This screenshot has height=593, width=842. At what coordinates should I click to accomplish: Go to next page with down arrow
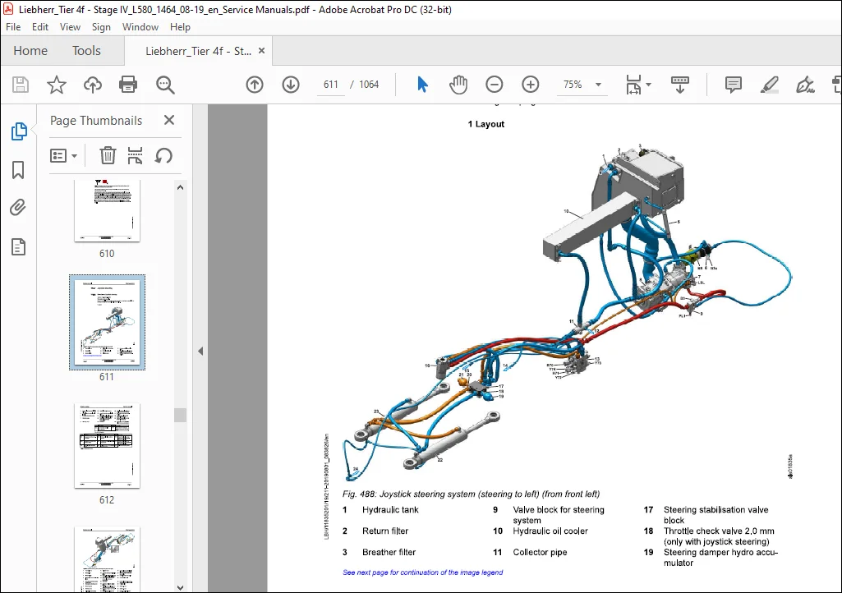pyautogui.click(x=291, y=85)
